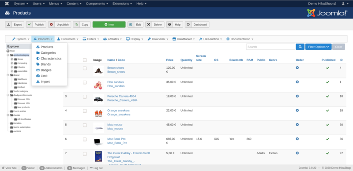
Task: Click the Root globe icon in Explorer
Action: pos(8,51)
